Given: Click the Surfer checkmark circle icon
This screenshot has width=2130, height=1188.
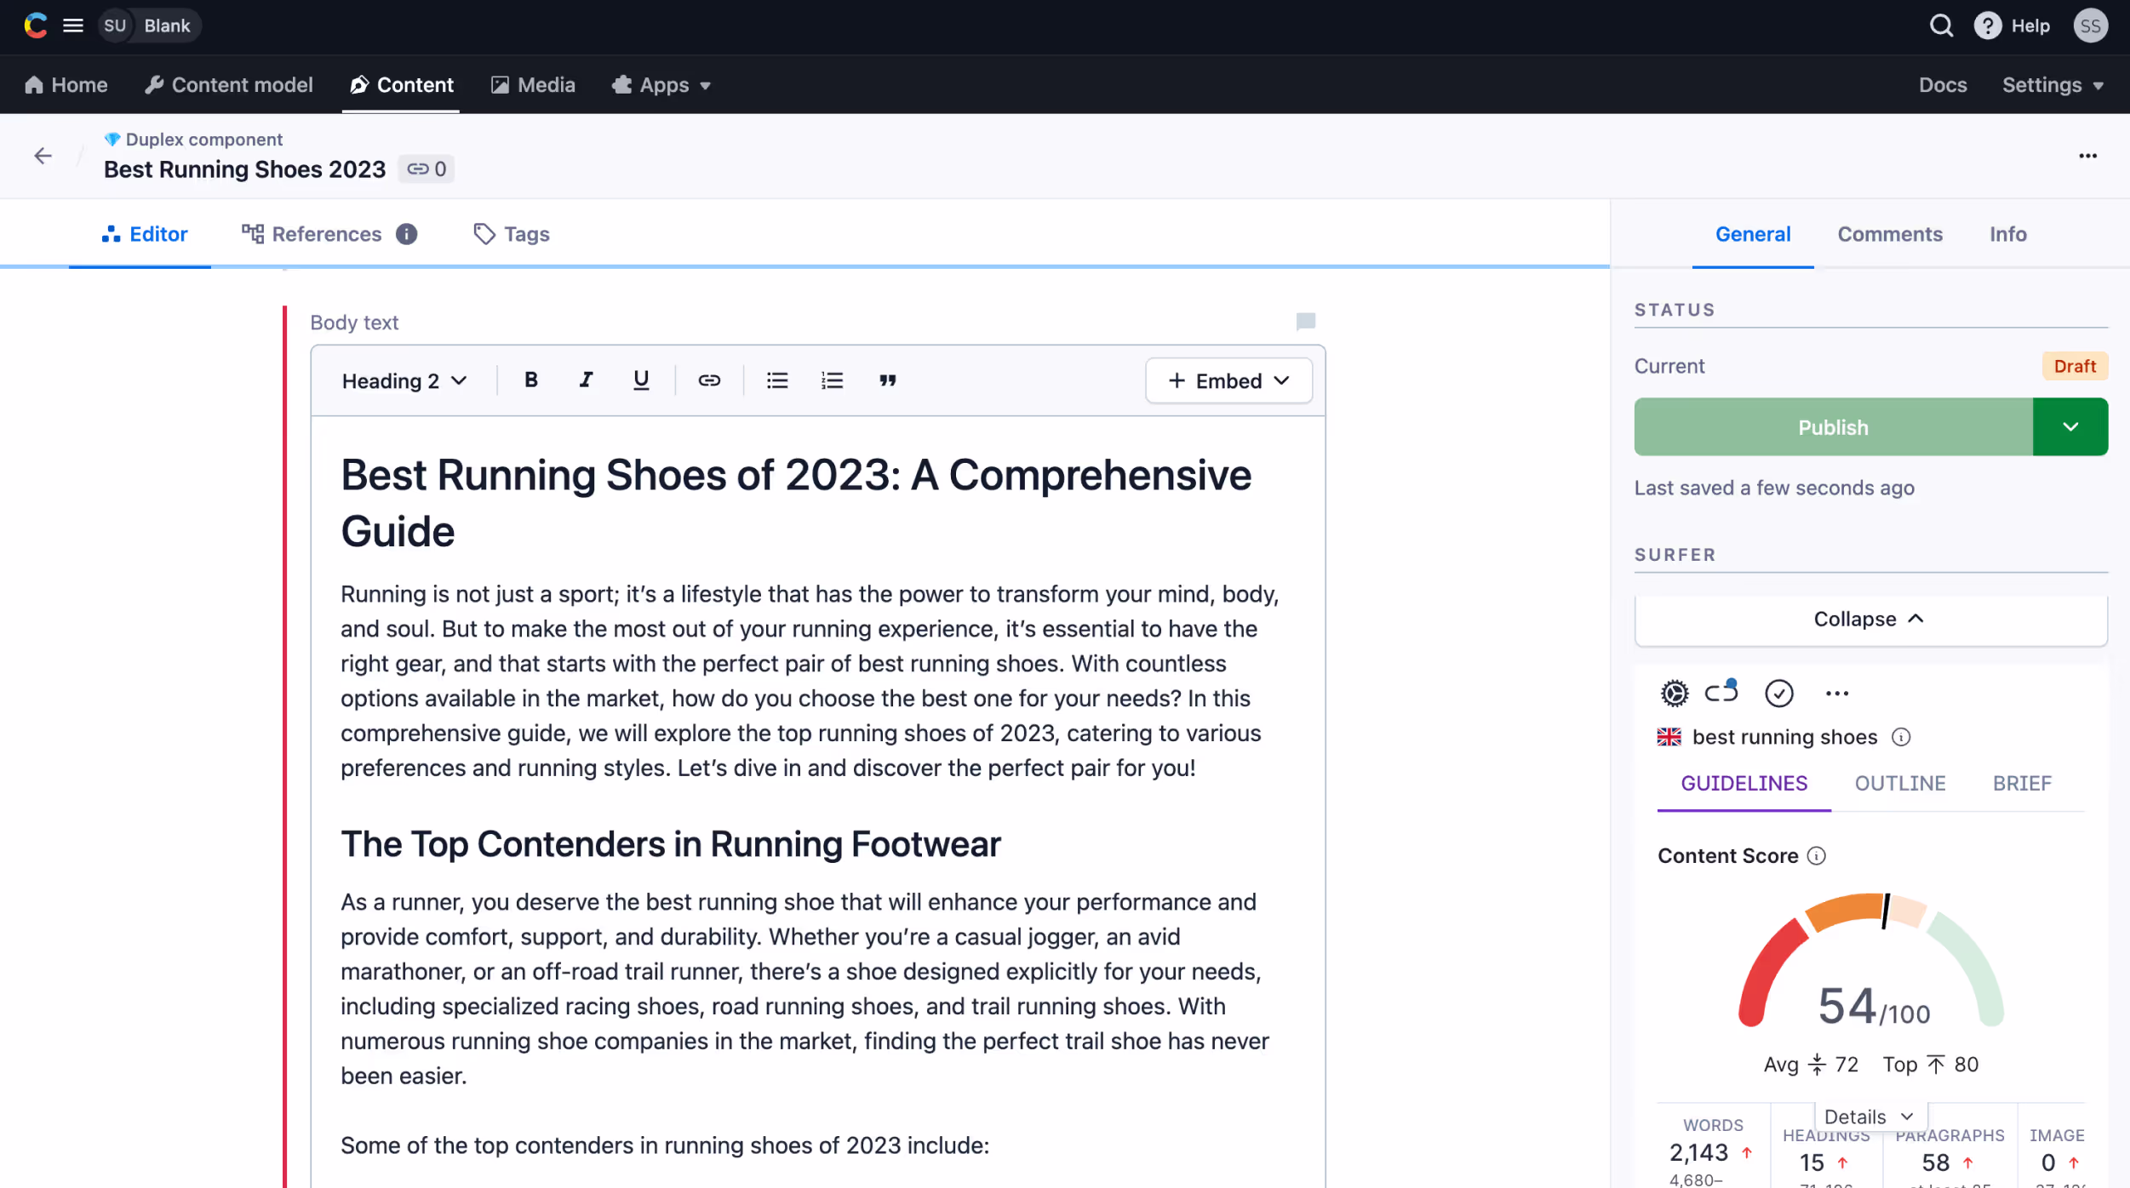Looking at the screenshot, I should pos(1778,694).
